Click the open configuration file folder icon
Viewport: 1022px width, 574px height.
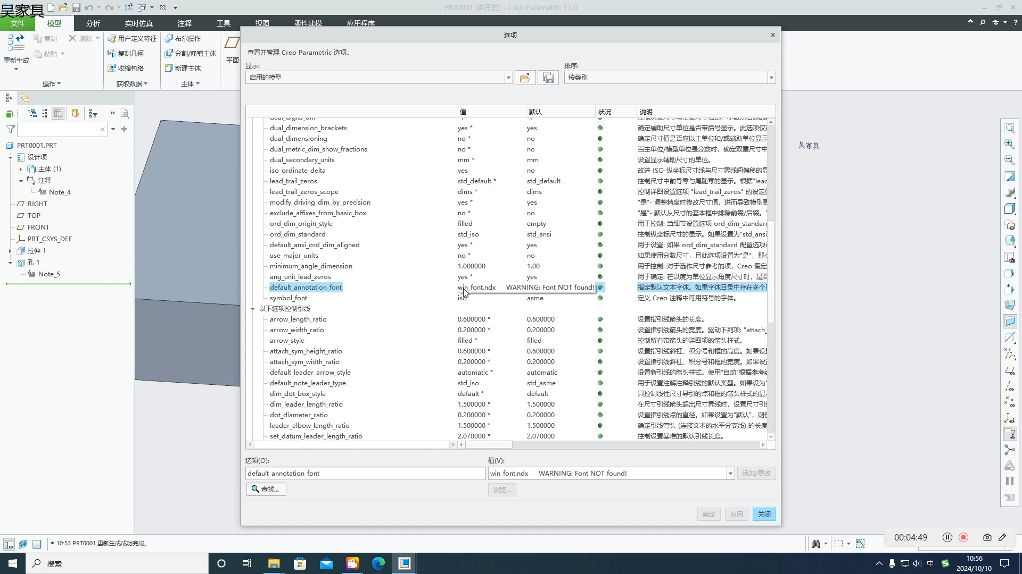[x=524, y=78]
